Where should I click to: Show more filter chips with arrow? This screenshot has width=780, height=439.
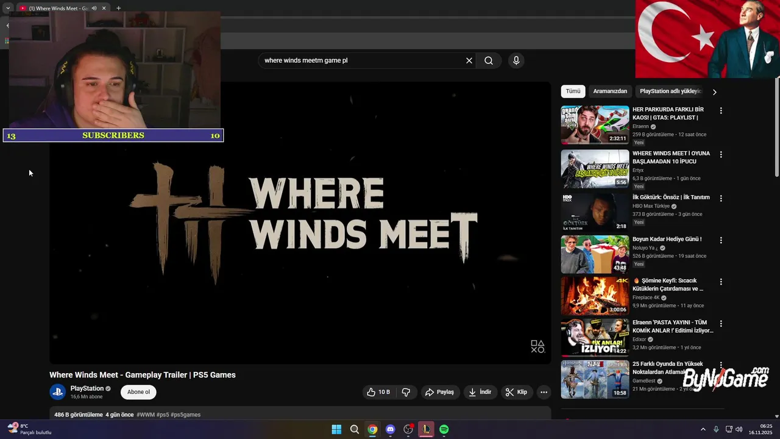tap(714, 92)
